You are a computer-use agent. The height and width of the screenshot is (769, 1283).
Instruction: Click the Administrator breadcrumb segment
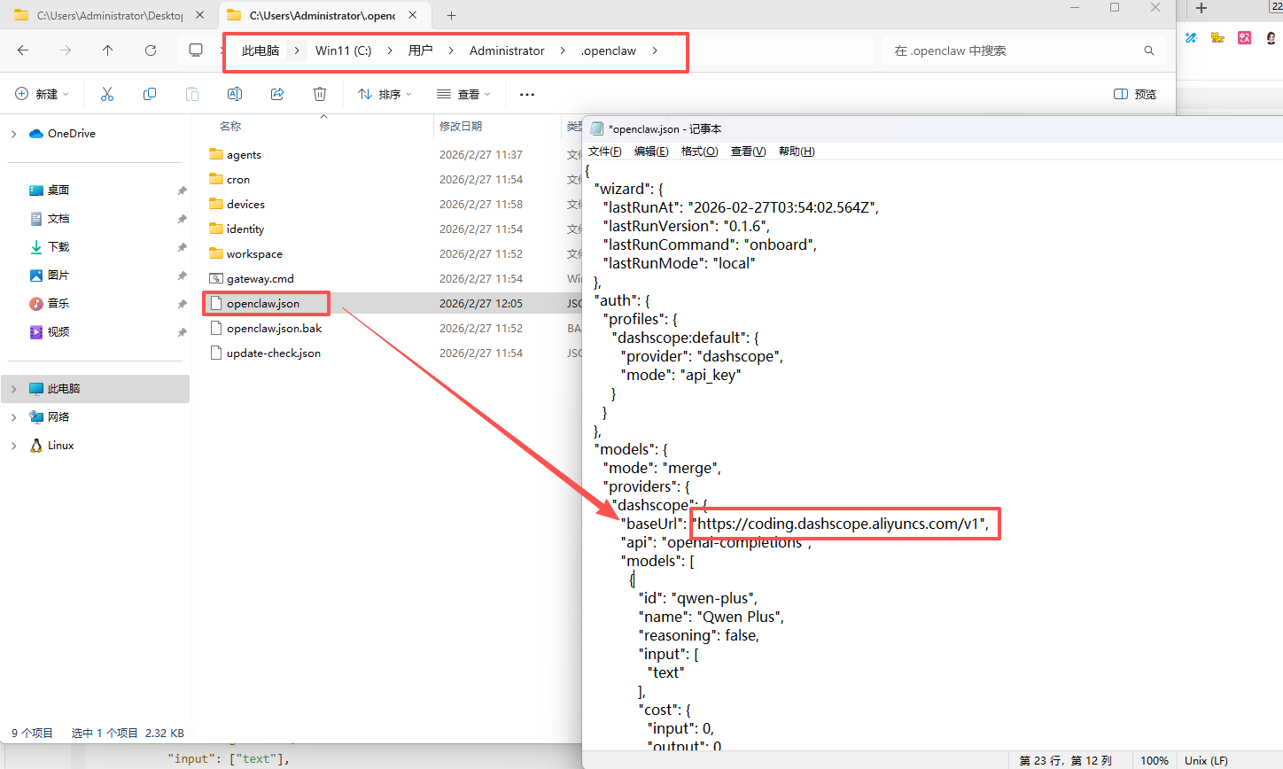(x=507, y=50)
